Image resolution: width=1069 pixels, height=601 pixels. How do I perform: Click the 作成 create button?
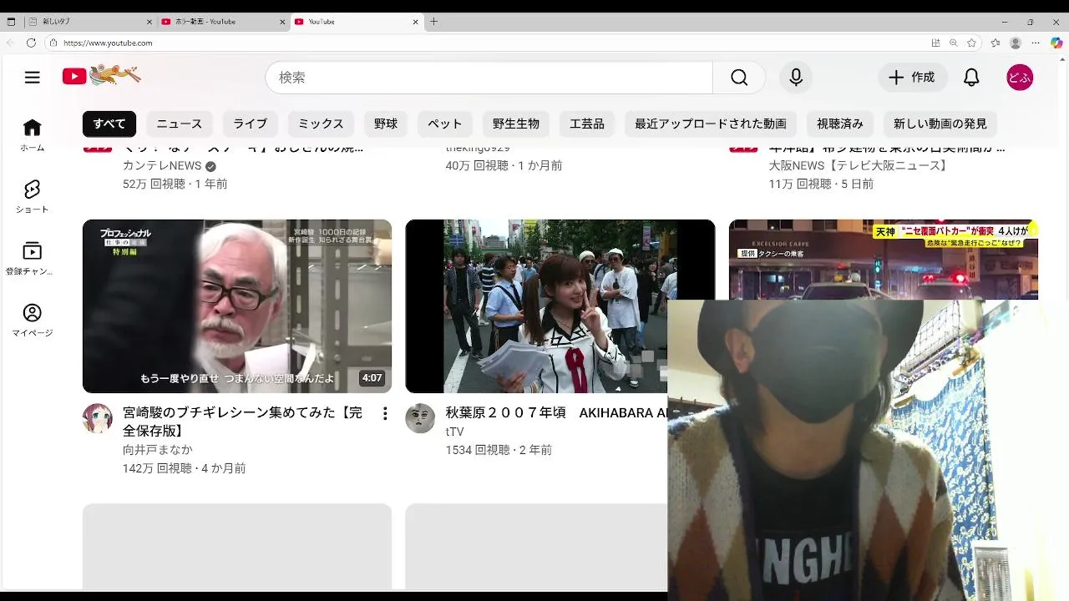(913, 78)
